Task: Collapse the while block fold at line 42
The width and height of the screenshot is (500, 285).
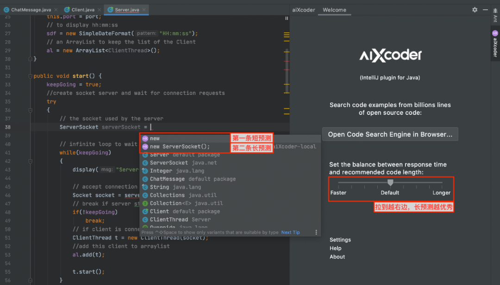Action: (30, 161)
